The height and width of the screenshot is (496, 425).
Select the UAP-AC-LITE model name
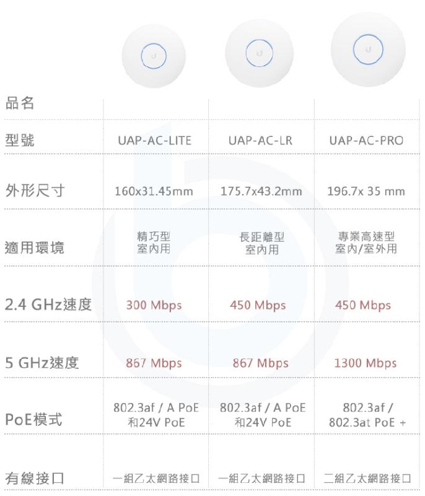pyautogui.click(x=154, y=141)
